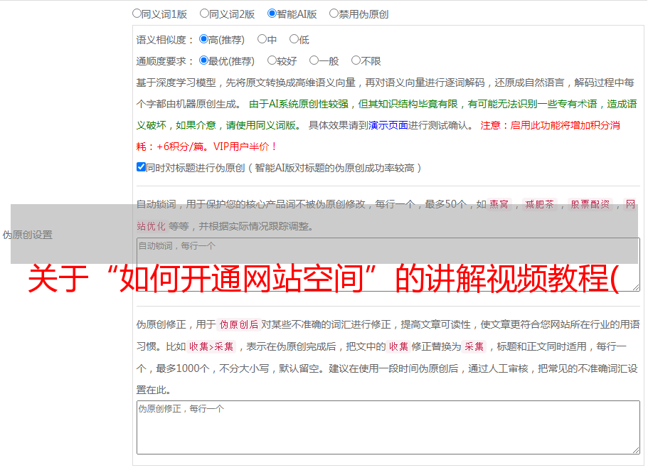
Task: Click the 伪原创设置 label
Action: pyautogui.click(x=28, y=235)
